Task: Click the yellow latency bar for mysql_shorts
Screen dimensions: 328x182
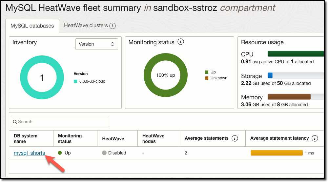Action: pyautogui.click(x=277, y=153)
